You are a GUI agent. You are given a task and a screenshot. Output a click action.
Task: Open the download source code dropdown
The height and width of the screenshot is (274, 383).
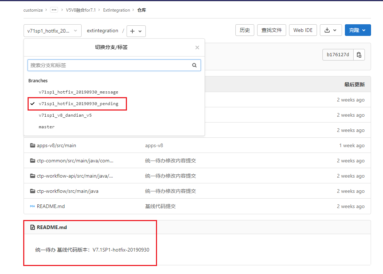(330, 30)
